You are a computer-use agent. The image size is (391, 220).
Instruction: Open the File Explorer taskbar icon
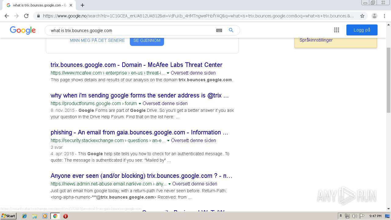(x=35, y=216)
